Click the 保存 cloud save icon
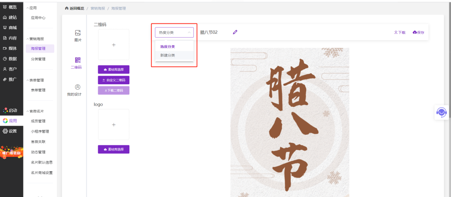 [415, 32]
